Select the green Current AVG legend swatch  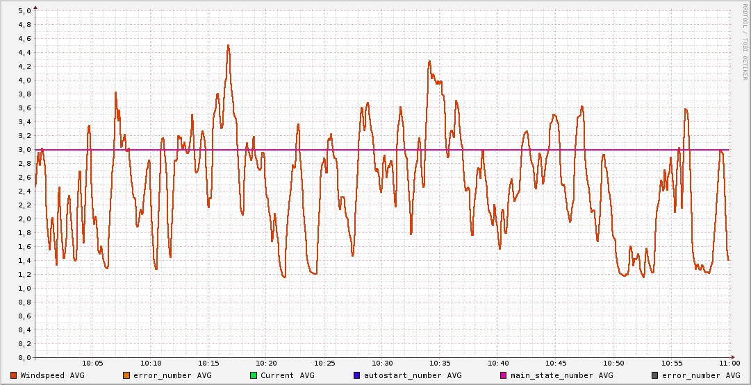(x=253, y=375)
